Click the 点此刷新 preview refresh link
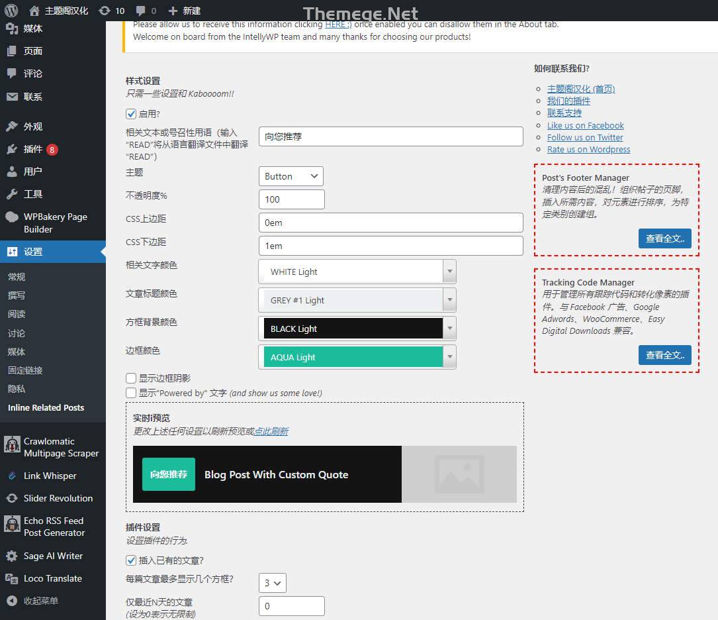Screen dimensions: 718x620 pyautogui.click(x=271, y=431)
